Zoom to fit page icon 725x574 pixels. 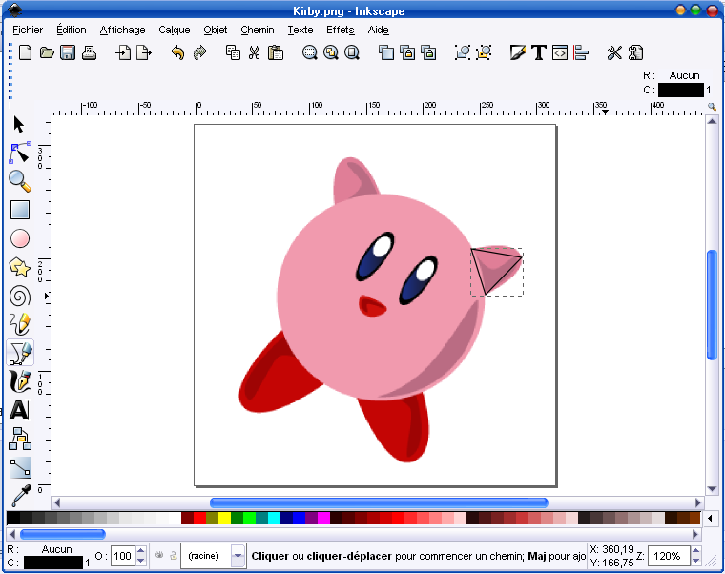click(x=352, y=52)
